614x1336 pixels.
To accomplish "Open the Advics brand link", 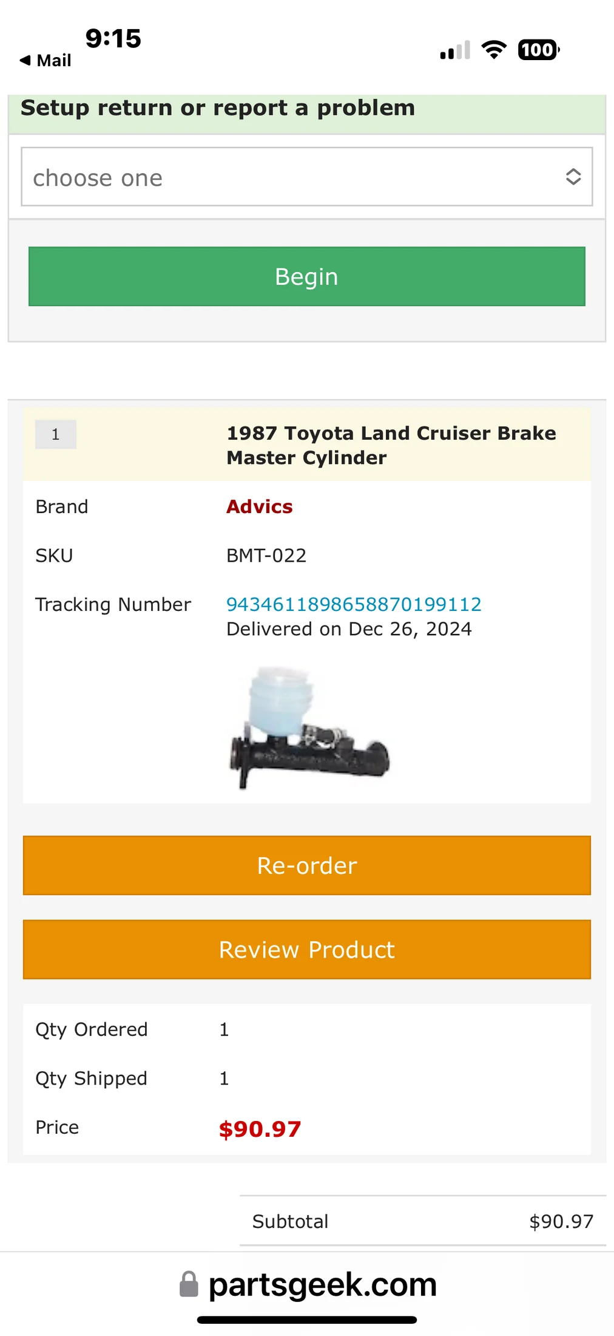I will (x=260, y=506).
